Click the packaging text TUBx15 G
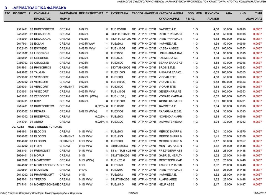Screen dimensions: 266x195 (117, 184)
